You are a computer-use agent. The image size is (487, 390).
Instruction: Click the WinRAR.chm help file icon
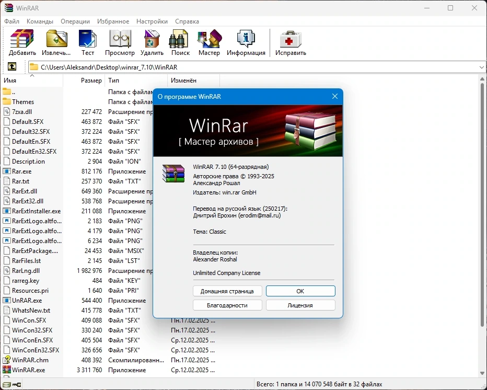point(6,360)
